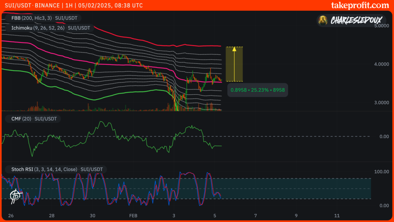
Task: Select the Ichimoku (9, 26, 52, 26) indicator label
Action: pyautogui.click(x=37, y=28)
